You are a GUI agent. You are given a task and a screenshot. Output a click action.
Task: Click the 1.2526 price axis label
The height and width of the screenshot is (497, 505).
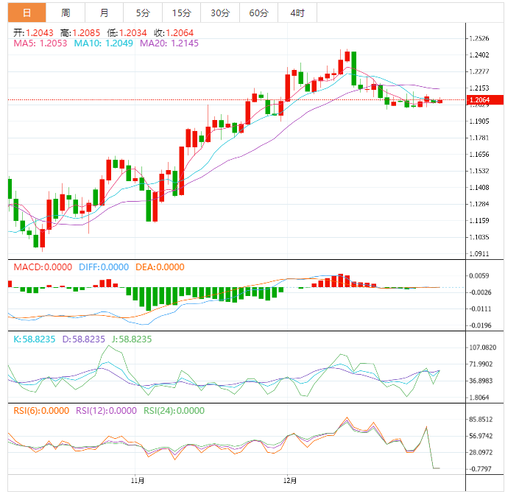[479, 38]
